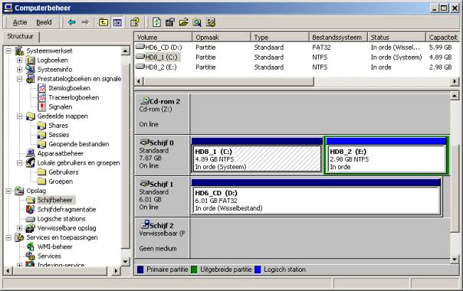Select the Signalen alert icon

click(x=41, y=107)
